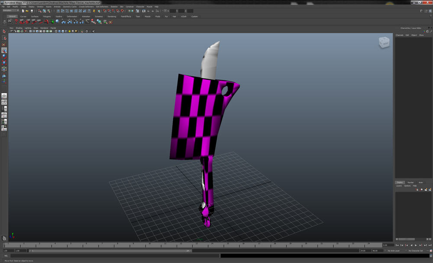Open the Animation menu set dropdown

point(10,10)
